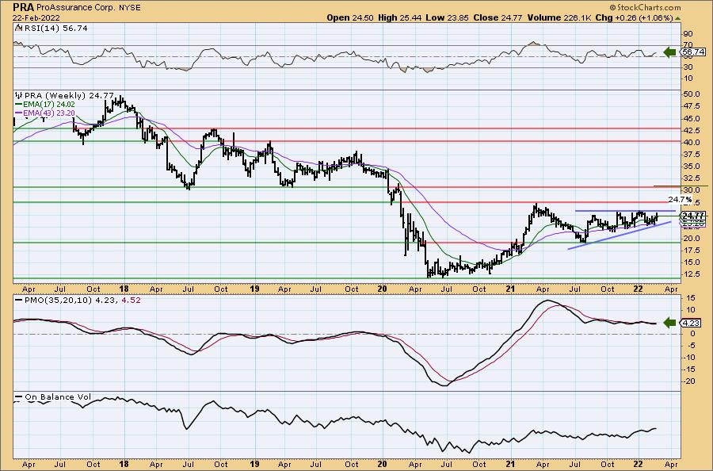713x471 pixels.
Task: Click the RSI(14) 56.74 legend label
Action: (x=55, y=28)
